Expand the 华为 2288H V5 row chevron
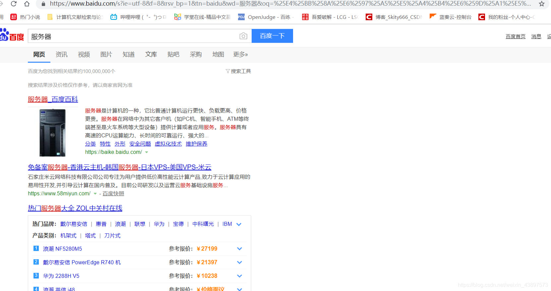551x291 pixels. tap(239, 276)
